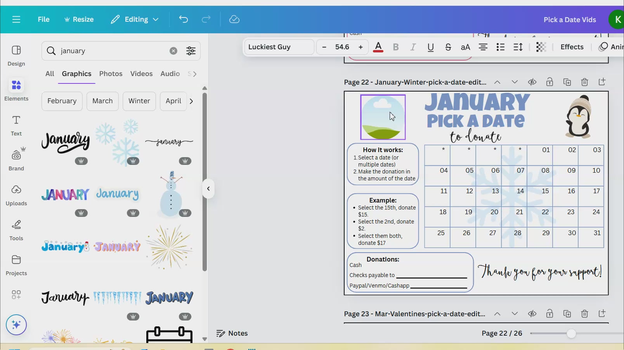Open the File menu

pyautogui.click(x=43, y=19)
